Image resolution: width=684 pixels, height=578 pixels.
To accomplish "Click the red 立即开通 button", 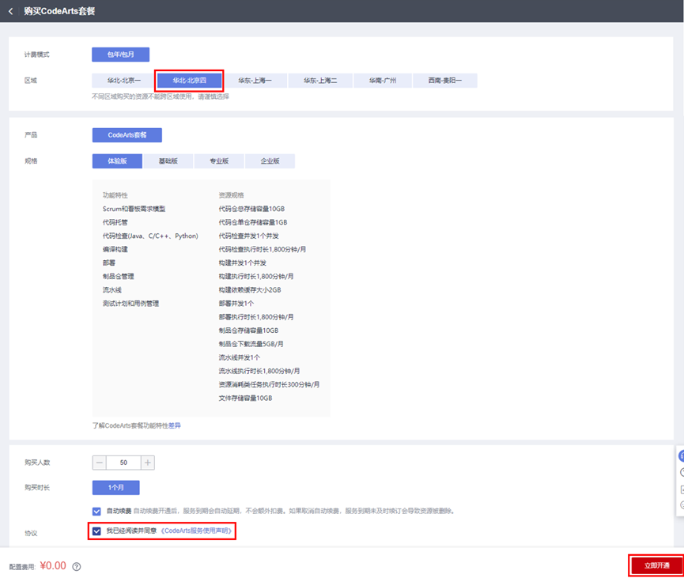I will 656,565.
